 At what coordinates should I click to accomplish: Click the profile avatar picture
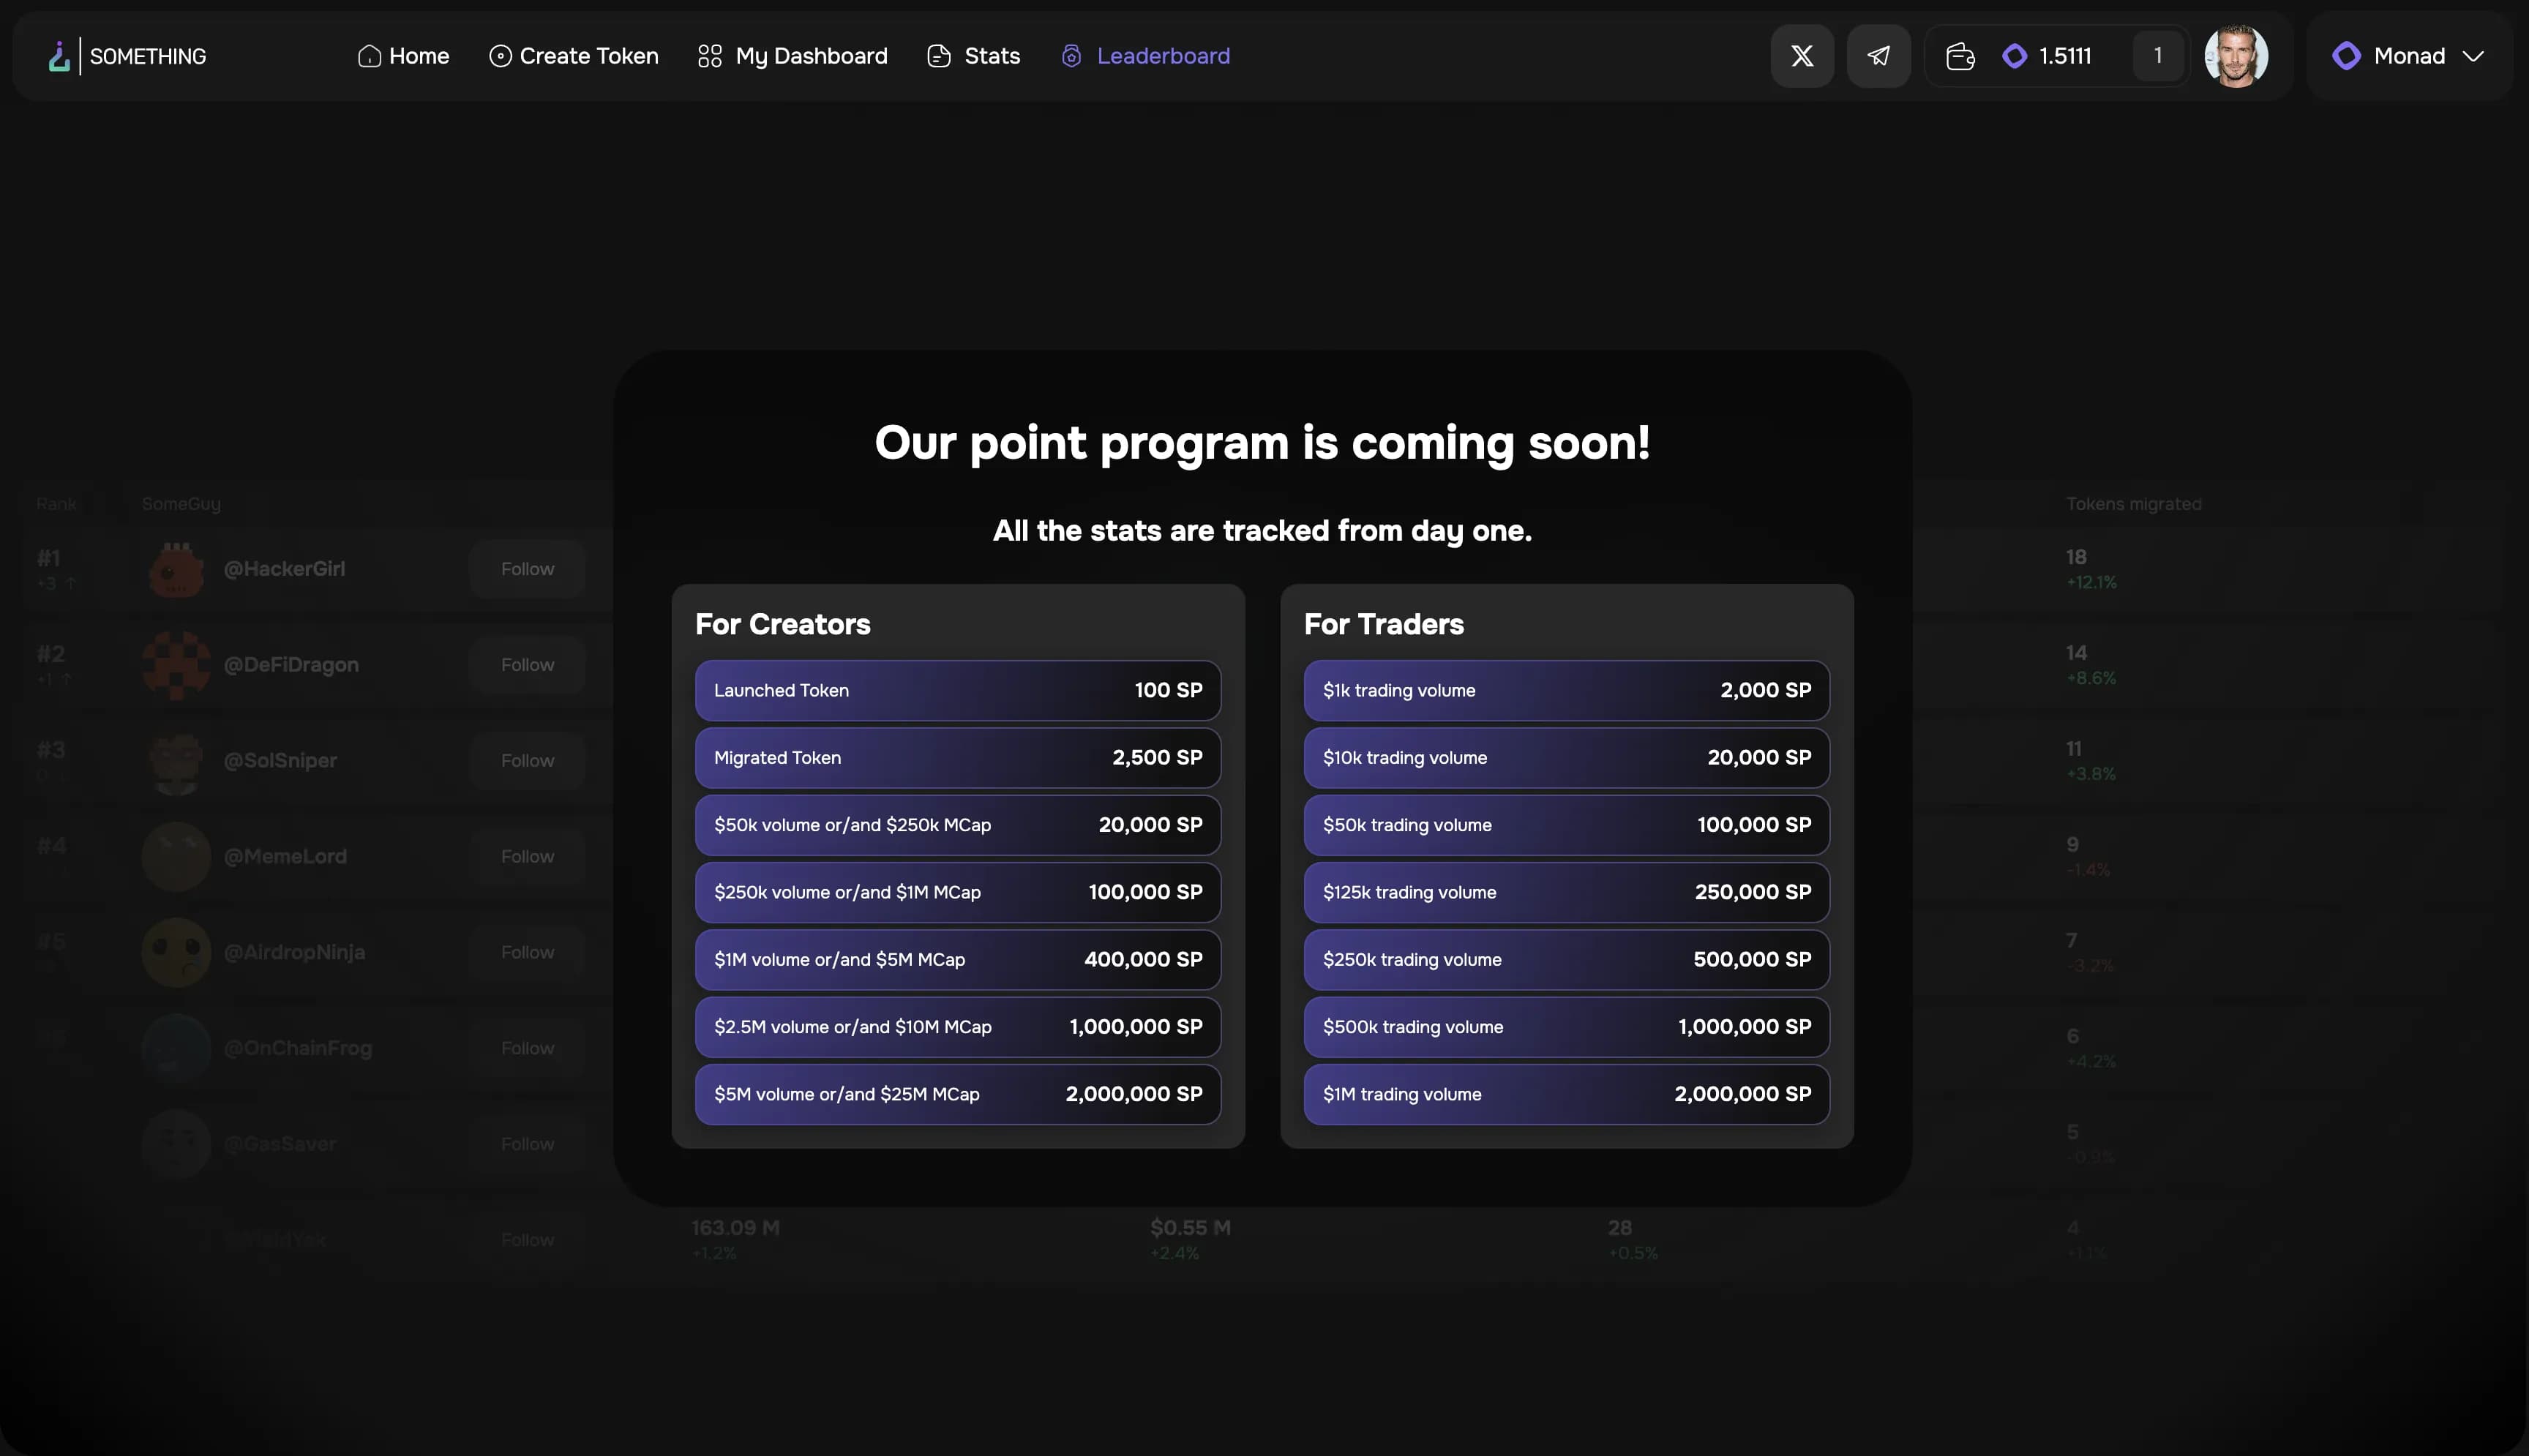click(2238, 56)
